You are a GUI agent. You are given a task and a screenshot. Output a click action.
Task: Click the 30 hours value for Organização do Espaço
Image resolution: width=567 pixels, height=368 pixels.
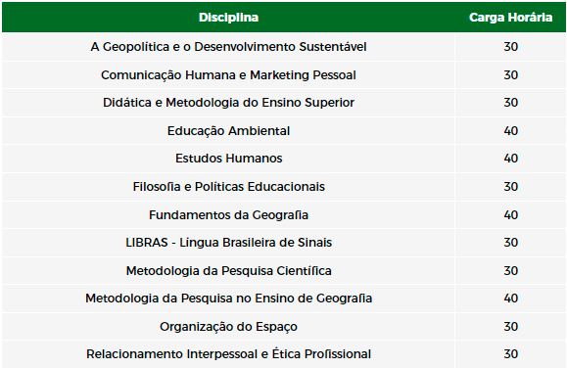click(510, 327)
